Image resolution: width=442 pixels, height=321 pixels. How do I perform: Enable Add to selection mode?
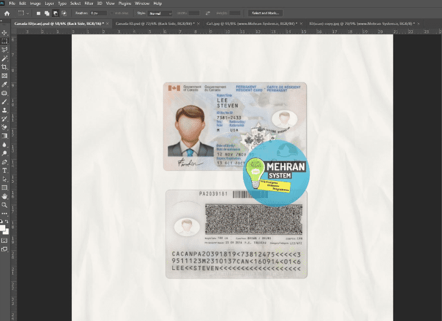(46, 12)
